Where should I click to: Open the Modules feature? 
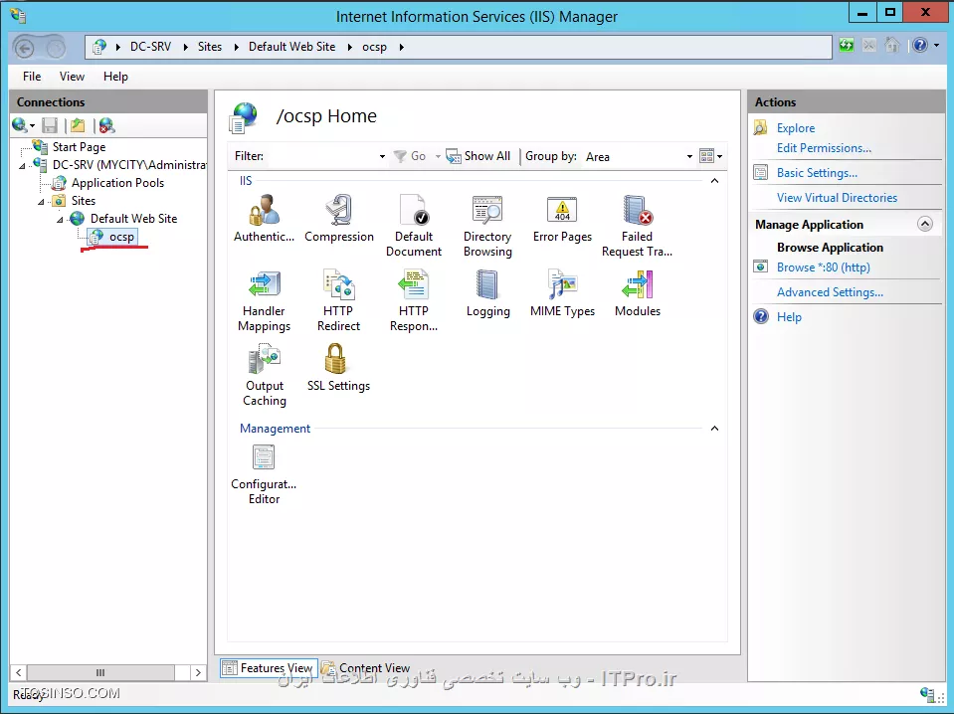pos(637,293)
